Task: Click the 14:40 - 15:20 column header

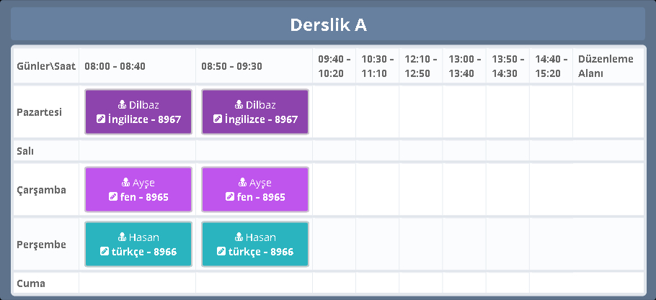Action: coord(551,66)
